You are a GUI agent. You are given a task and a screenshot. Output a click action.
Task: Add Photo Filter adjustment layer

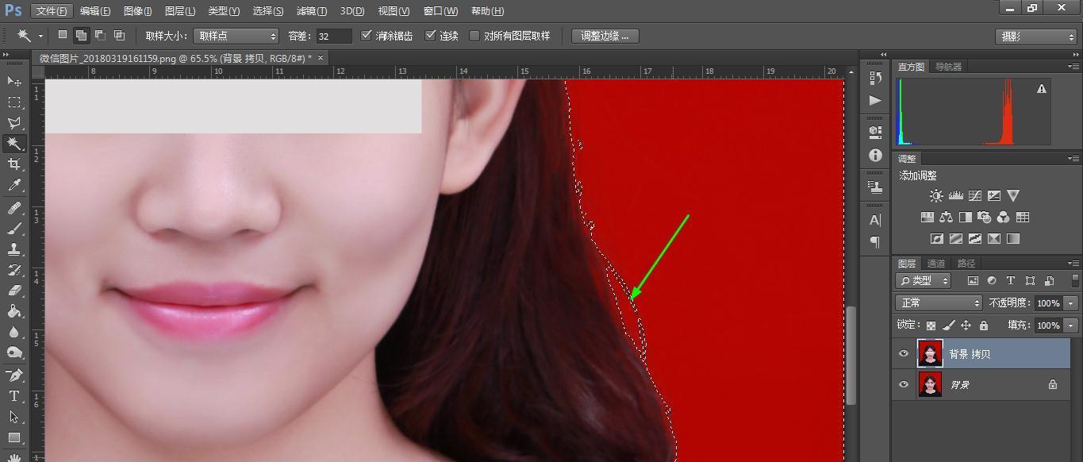(x=985, y=218)
